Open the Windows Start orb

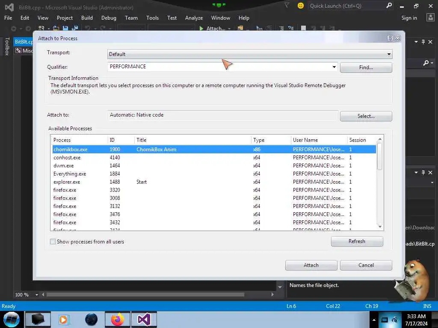(x=11, y=319)
